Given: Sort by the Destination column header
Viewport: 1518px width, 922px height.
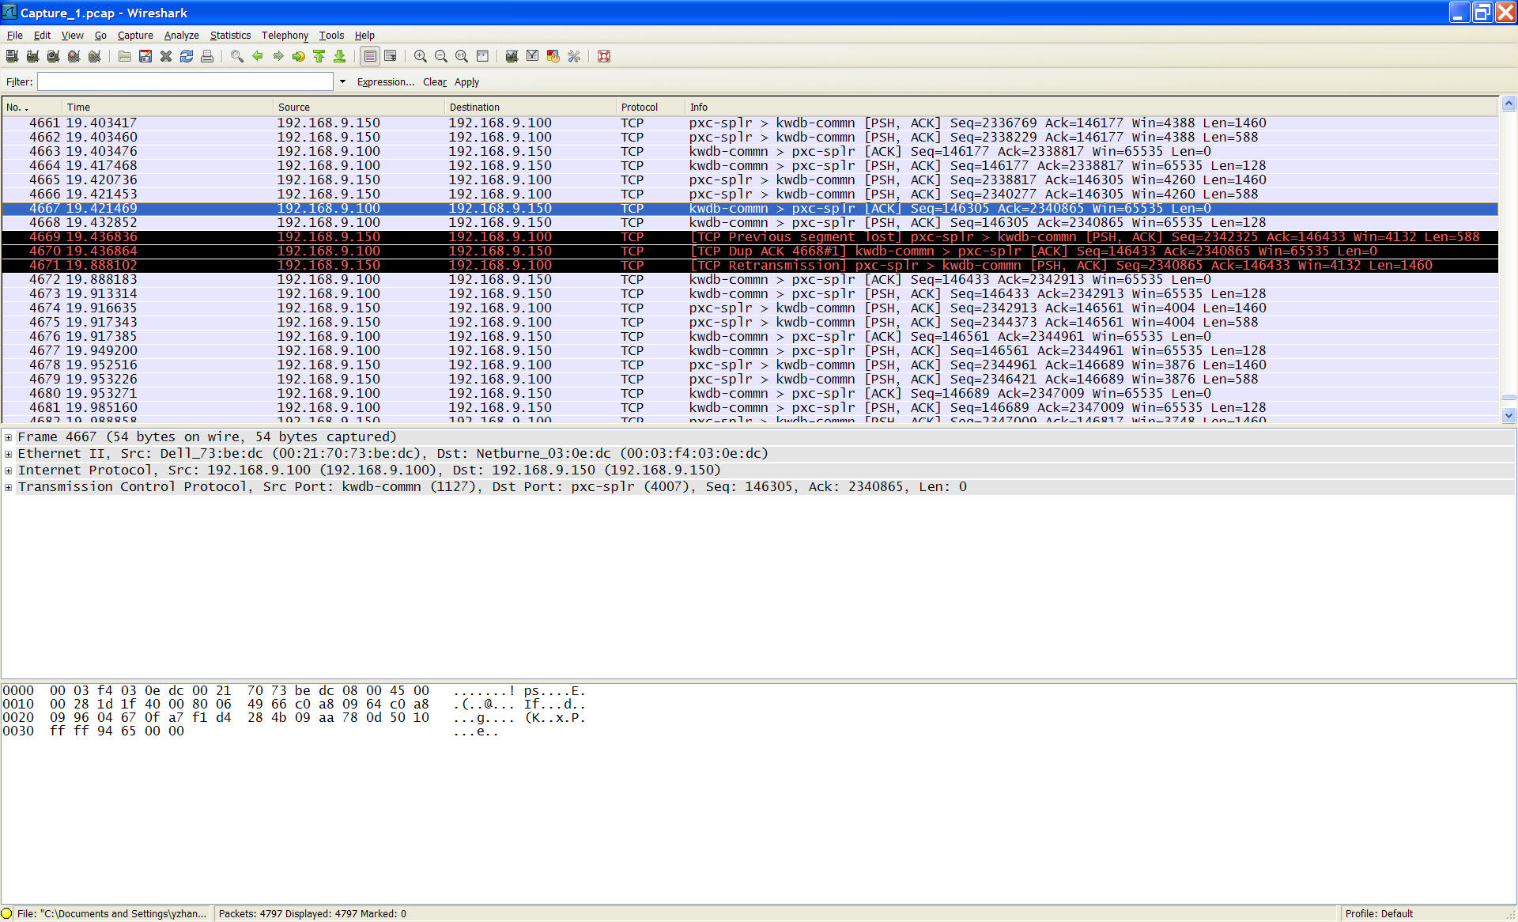Looking at the screenshot, I should (531, 107).
